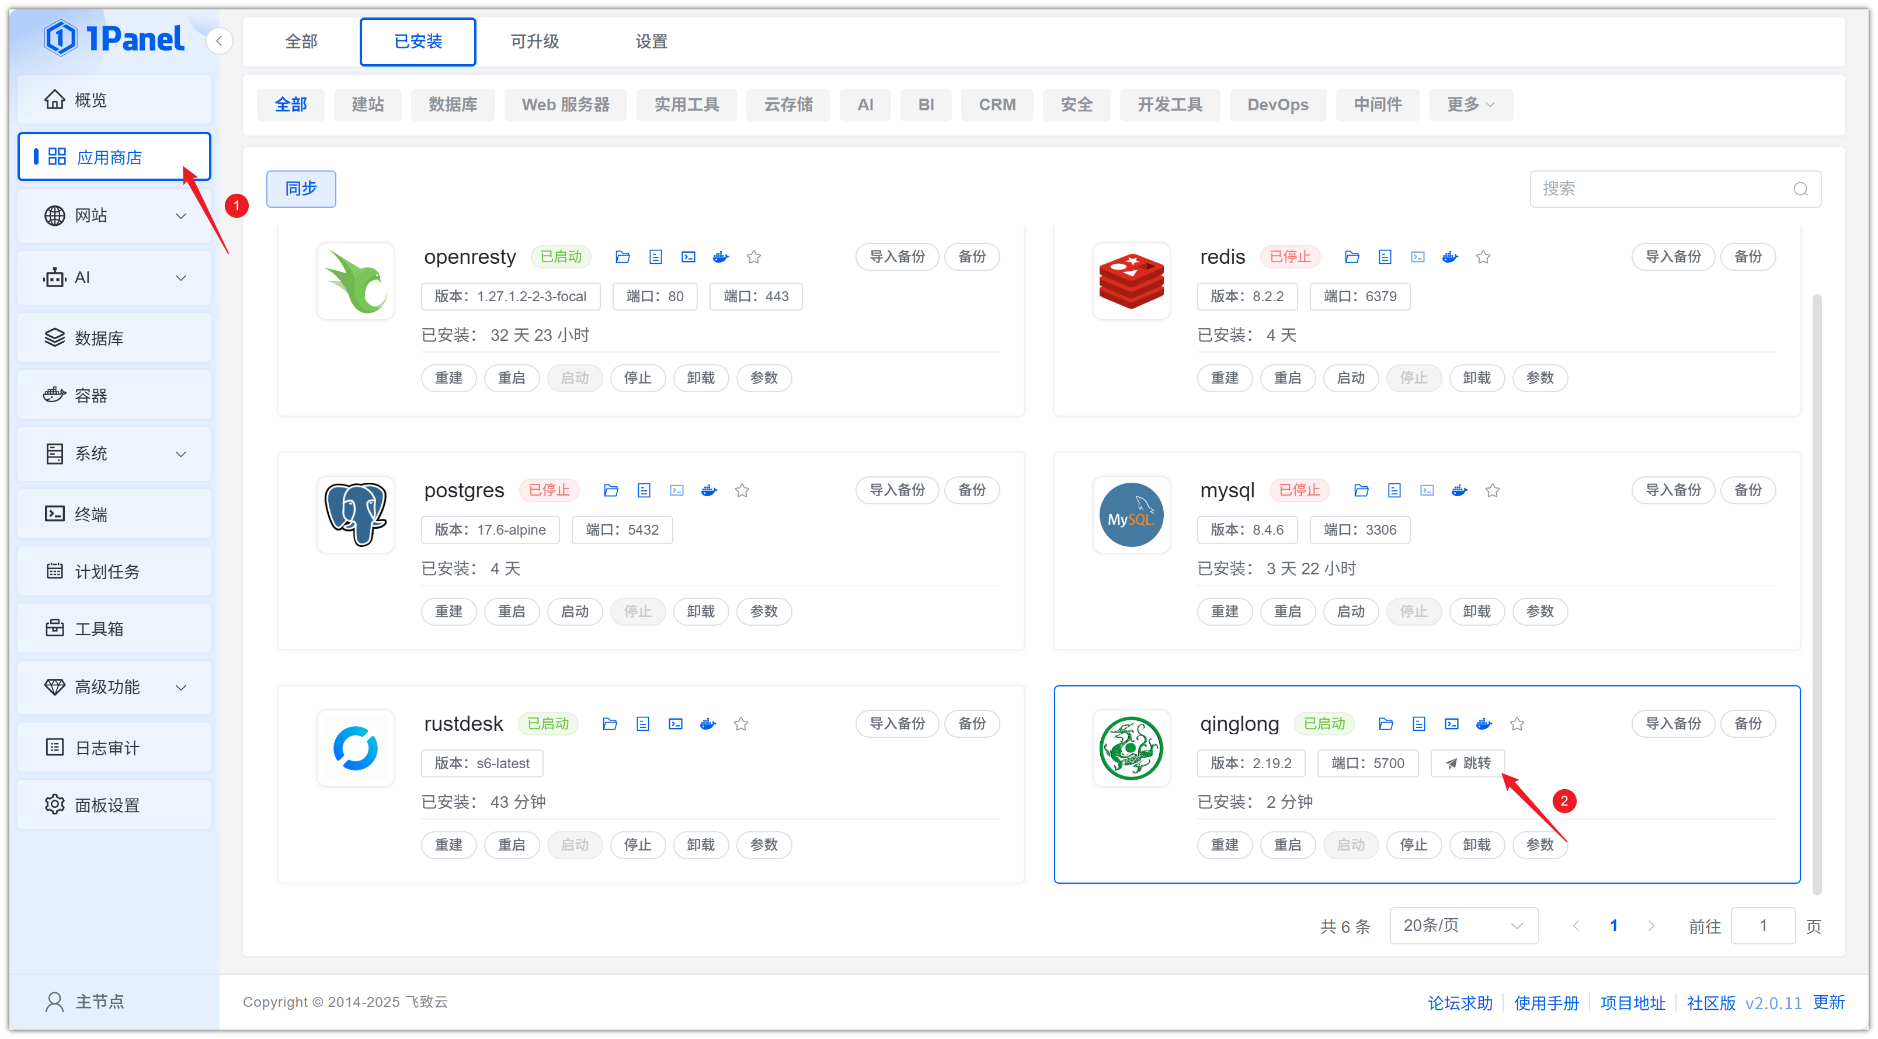Collapse the sidebar with arrow button
Screen dimensions: 1878x1039
[x=219, y=41]
